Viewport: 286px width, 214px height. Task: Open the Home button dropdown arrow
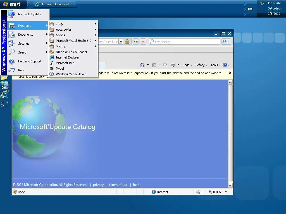tap(148, 65)
